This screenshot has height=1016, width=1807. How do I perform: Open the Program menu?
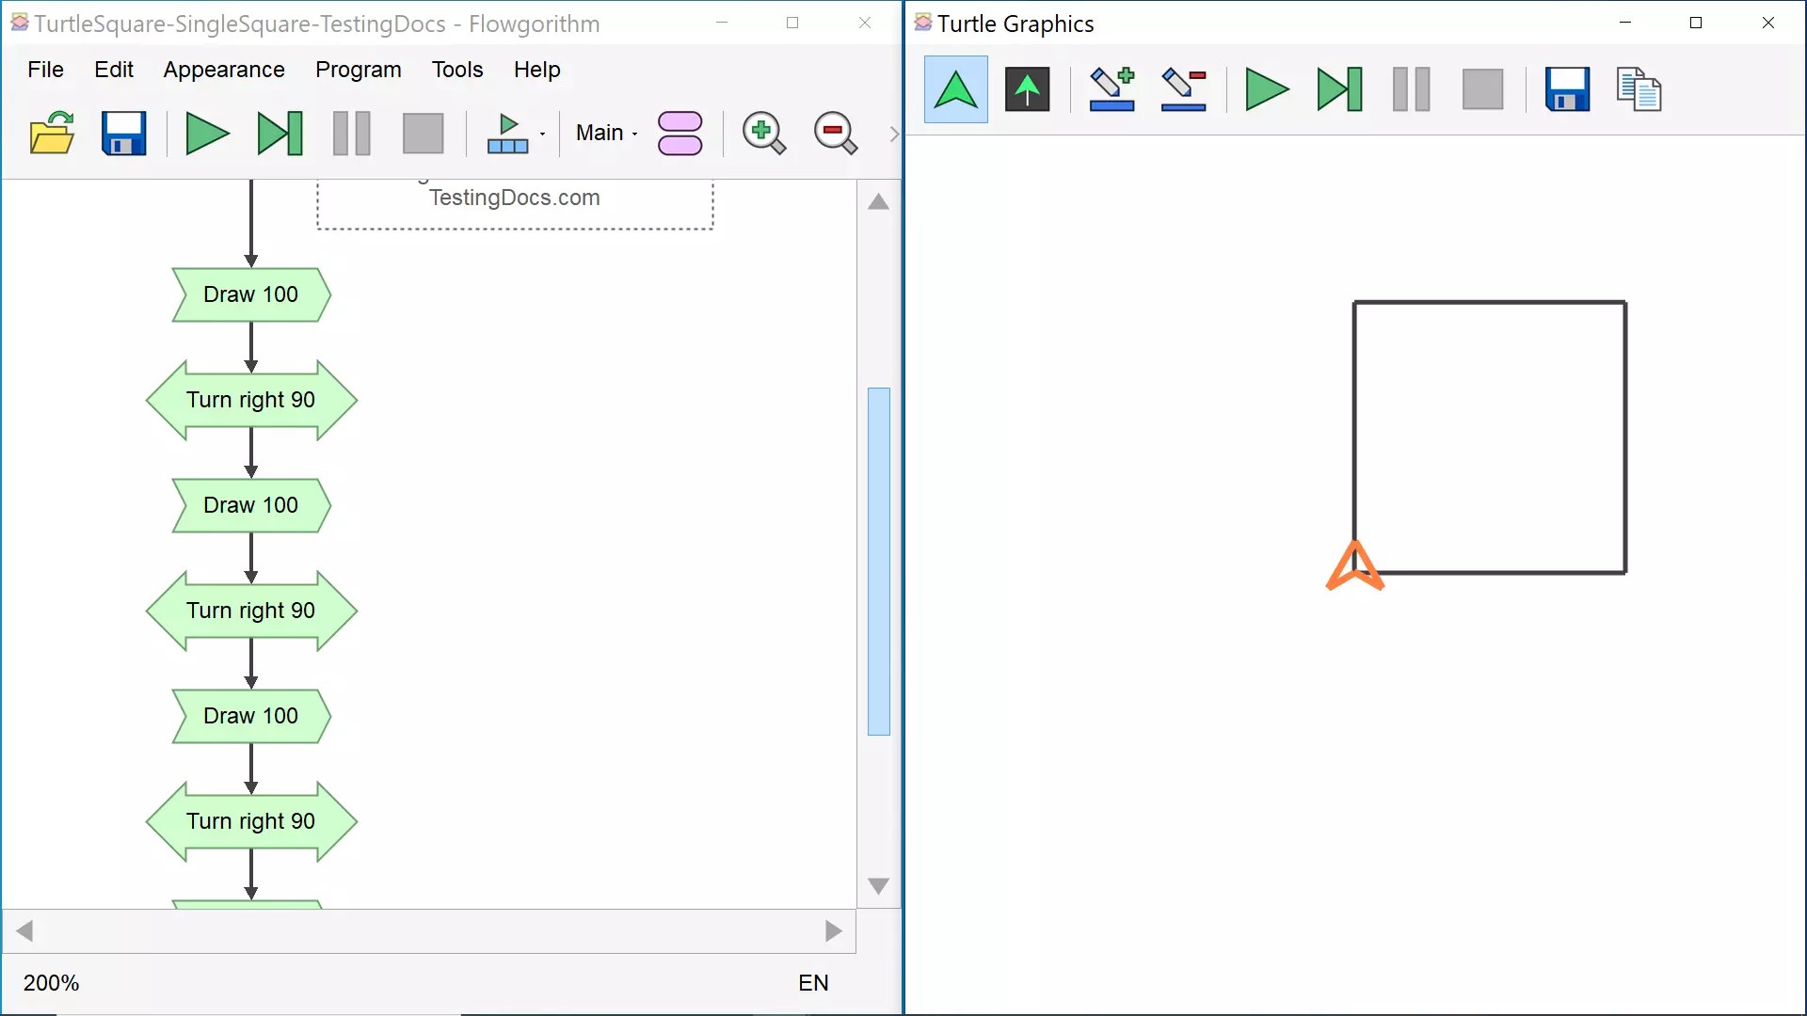click(x=358, y=69)
